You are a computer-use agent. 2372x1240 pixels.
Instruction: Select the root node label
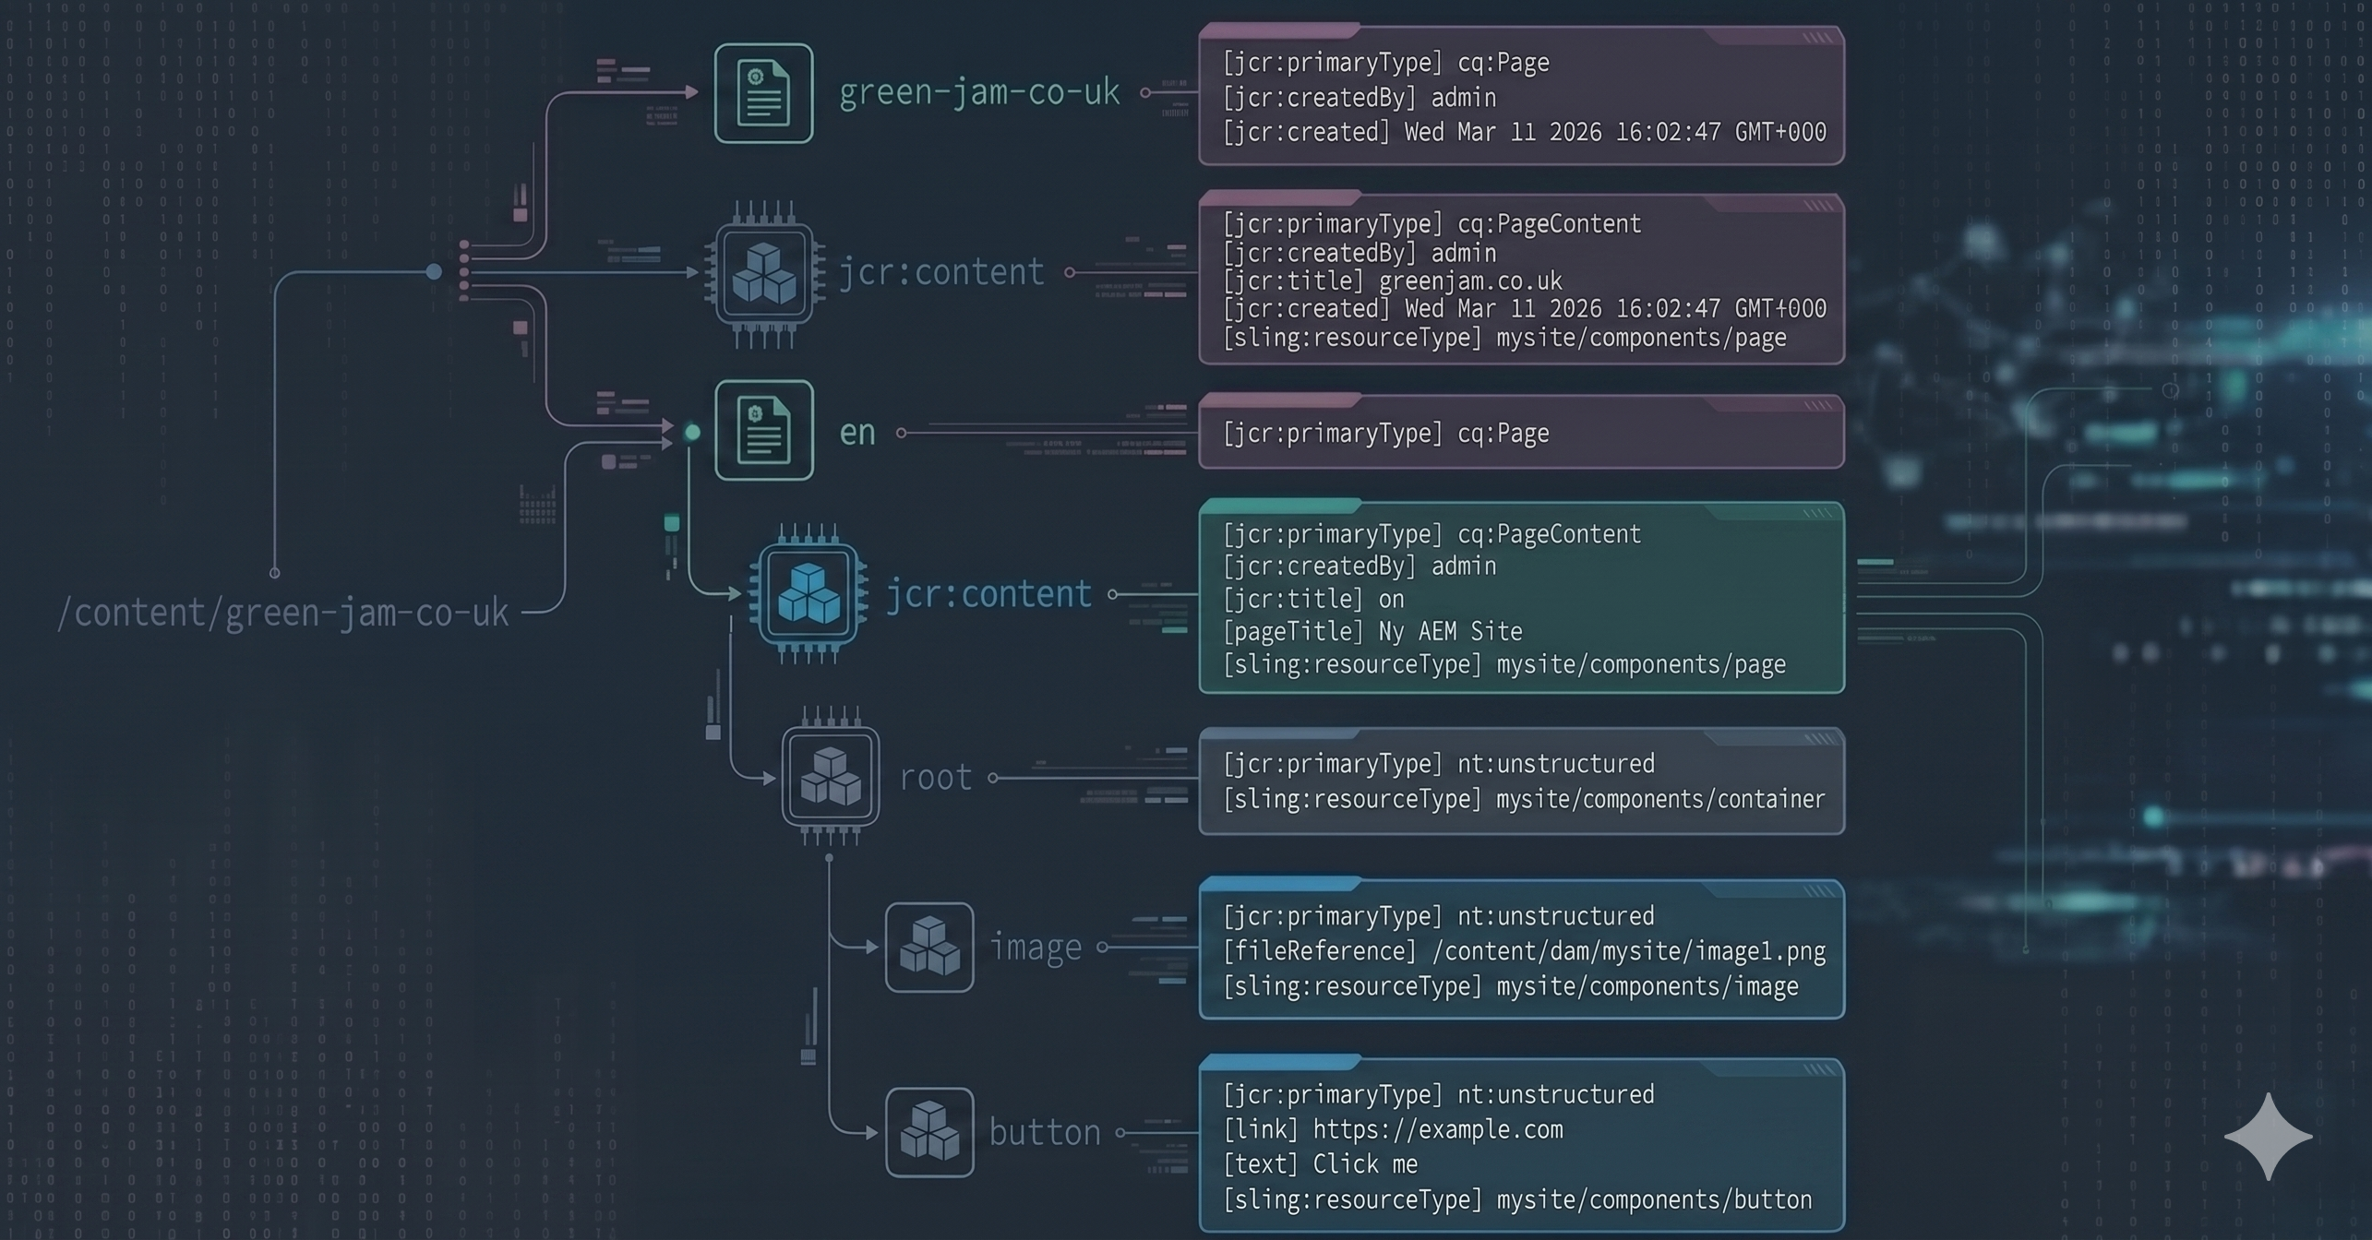coord(936,777)
